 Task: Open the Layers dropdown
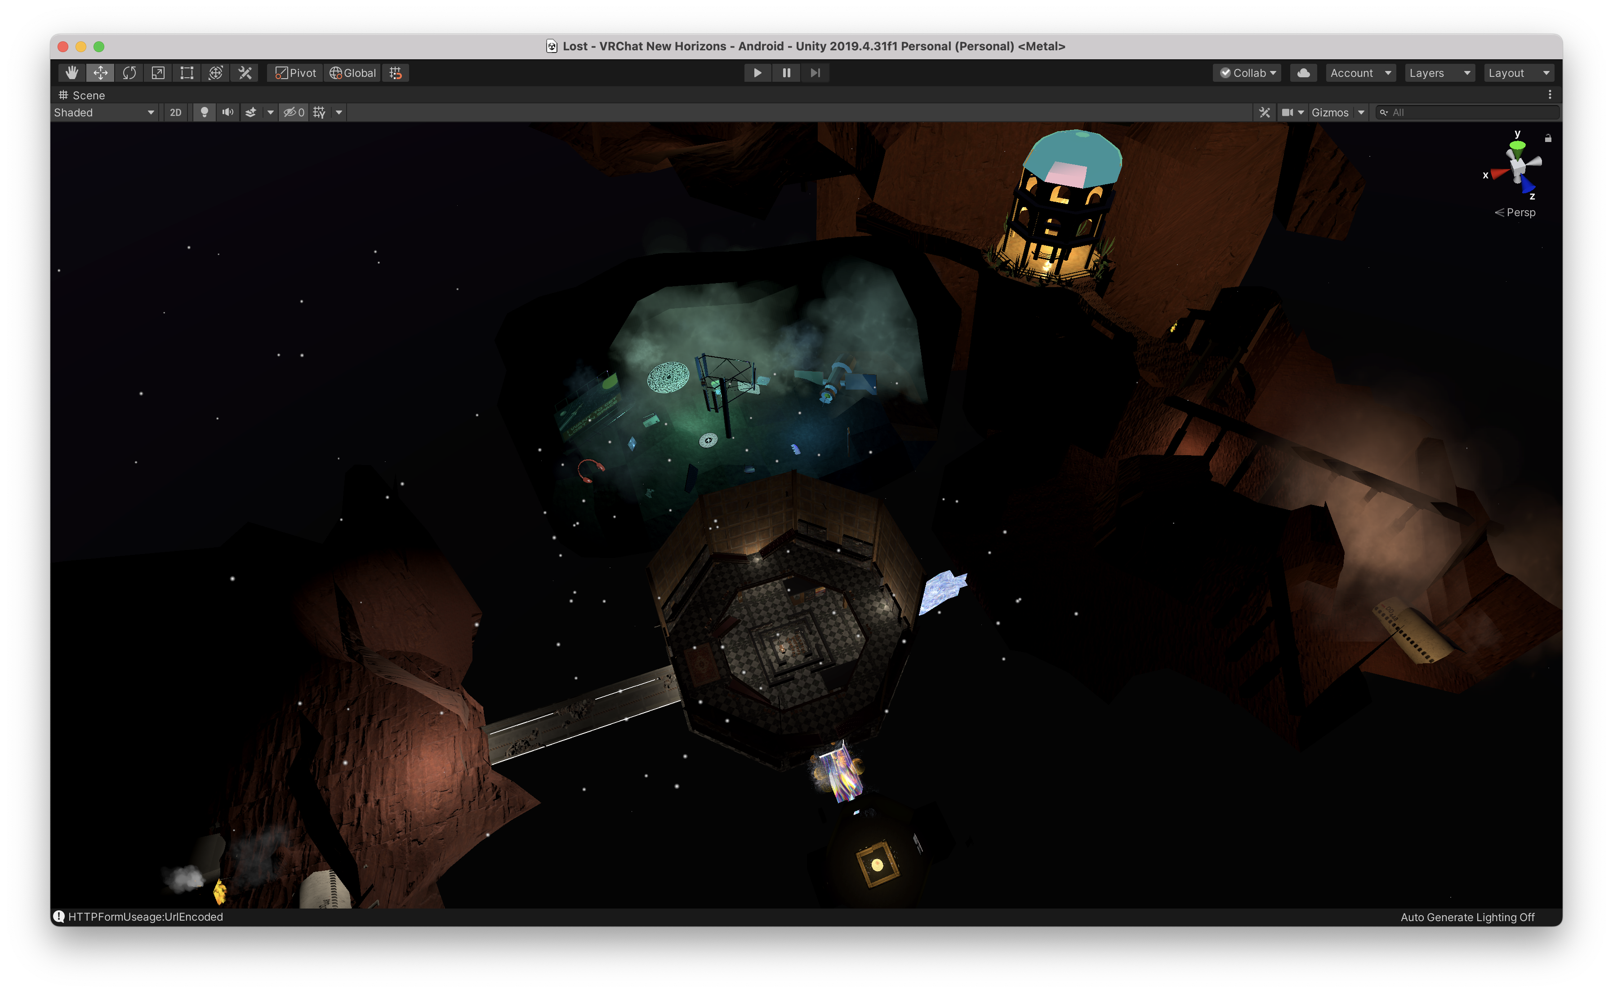[1439, 73]
